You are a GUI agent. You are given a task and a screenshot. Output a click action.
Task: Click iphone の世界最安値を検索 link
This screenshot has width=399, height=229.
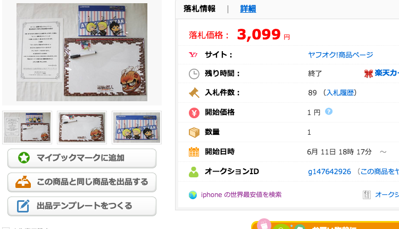pos(241,195)
